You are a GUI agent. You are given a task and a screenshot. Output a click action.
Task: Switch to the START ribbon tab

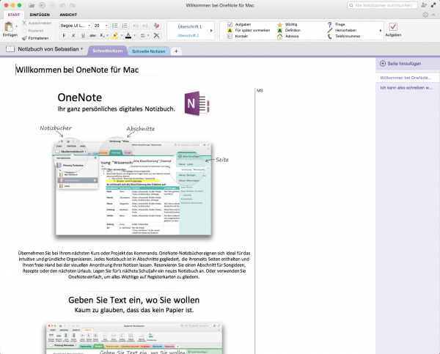(14, 15)
